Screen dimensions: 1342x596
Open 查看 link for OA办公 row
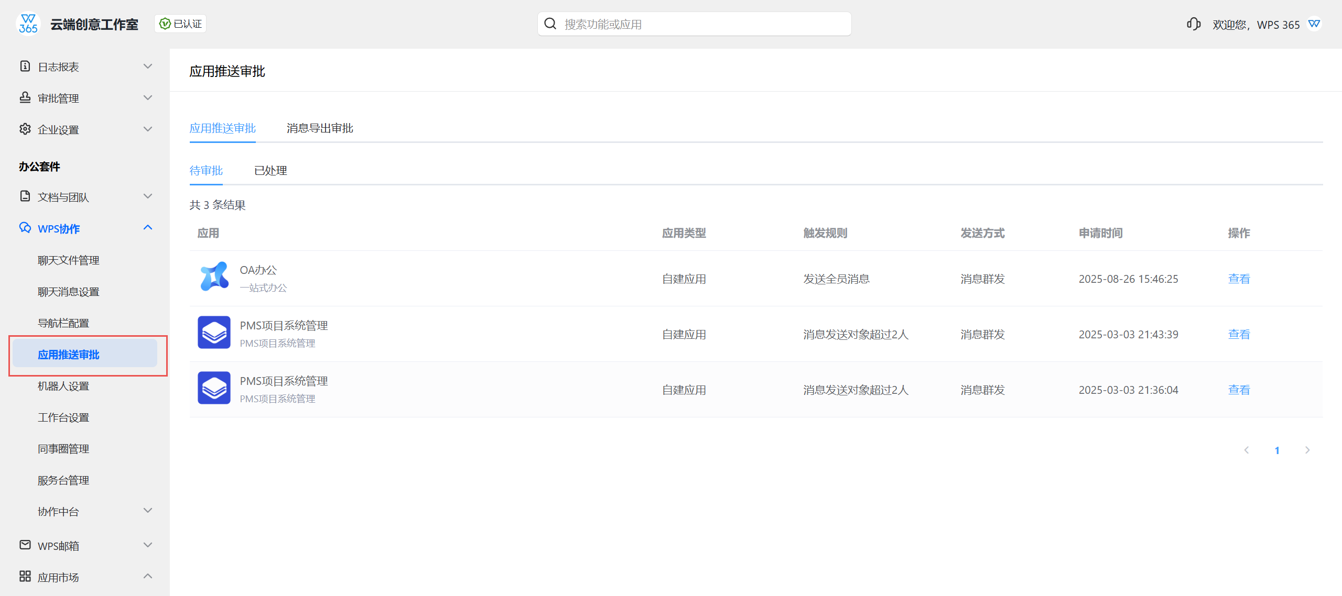click(1239, 279)
